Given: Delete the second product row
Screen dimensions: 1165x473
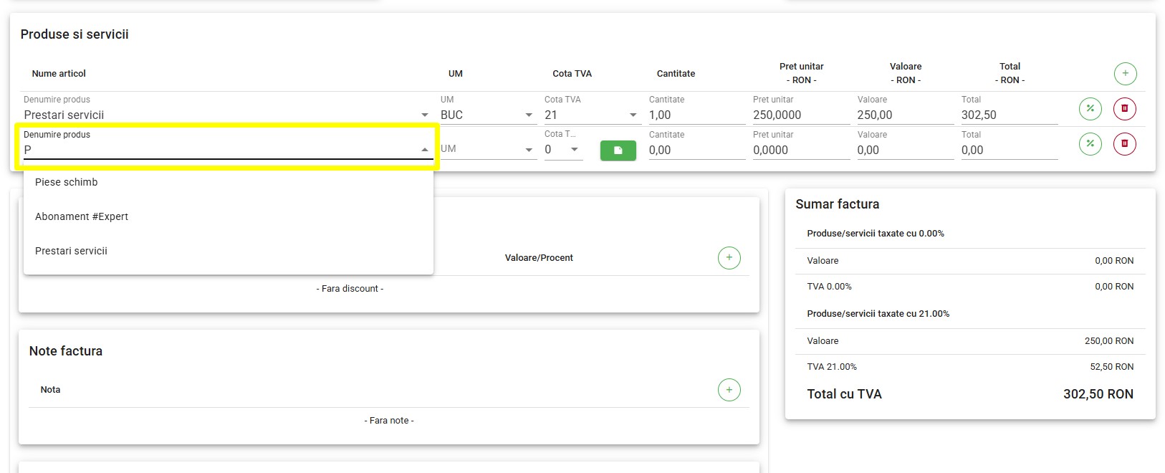Looking at the screenshot, I should pyautogui.click(x=1124, y=144).
